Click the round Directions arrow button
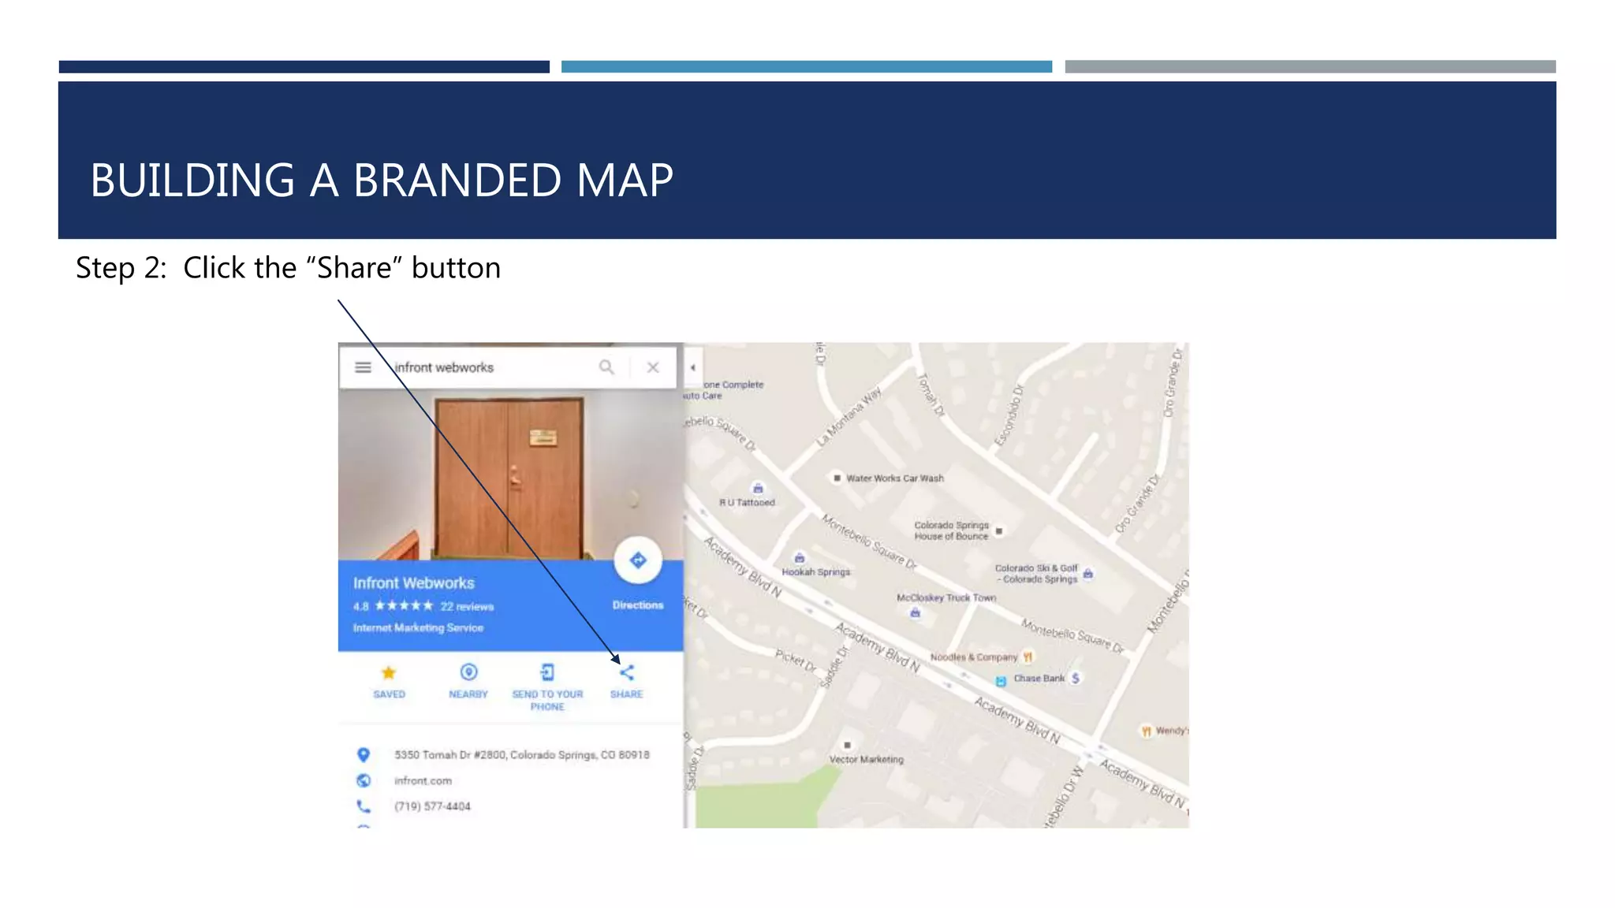This screenshot has width=1615, height=908. (638, 560)
